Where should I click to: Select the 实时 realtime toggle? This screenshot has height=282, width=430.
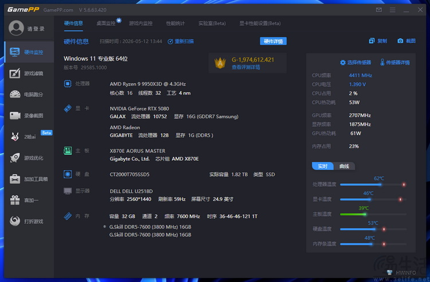(x=322, y=166)
